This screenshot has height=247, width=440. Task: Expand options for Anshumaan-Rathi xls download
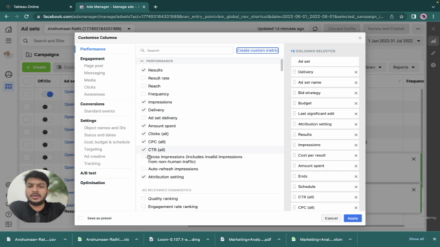[136, 239]
